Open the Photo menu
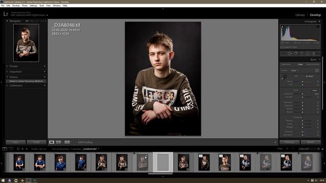The width and height of the screenshot is (326, 183). [x=24, y=6]
